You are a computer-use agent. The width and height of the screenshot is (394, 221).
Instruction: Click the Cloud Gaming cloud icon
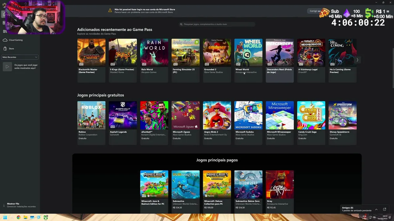[x=5, y=40]
